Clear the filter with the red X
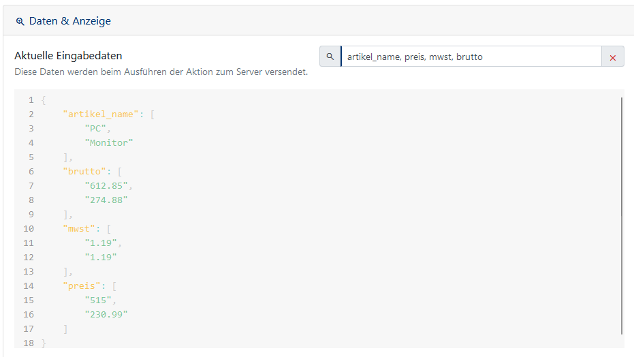 [x=613, y=57]
